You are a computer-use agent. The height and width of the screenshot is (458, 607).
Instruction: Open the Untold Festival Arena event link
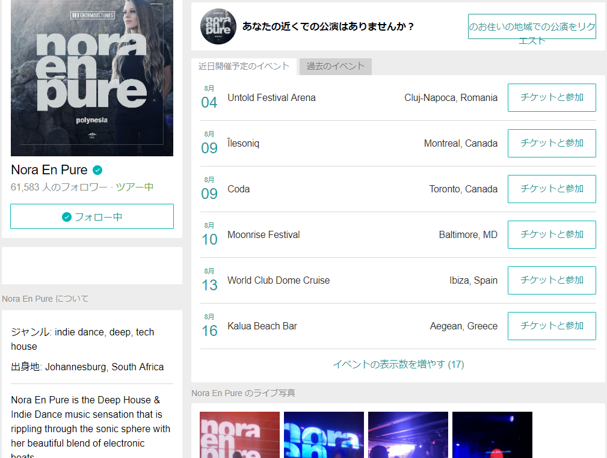pos(271,97)
